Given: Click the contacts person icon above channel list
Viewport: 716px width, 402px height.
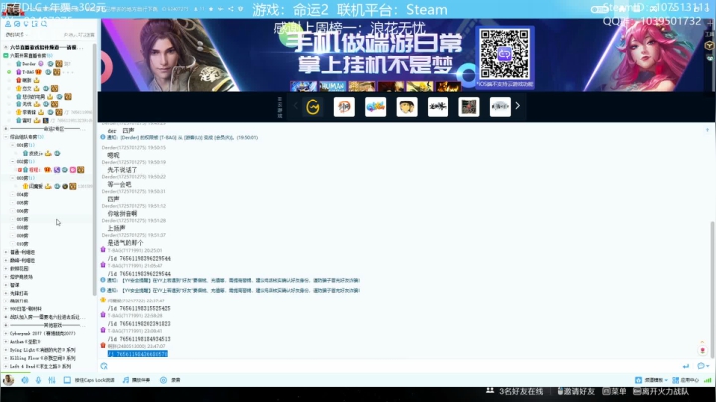Looking at the screenshot, I should tap(8, 24).
